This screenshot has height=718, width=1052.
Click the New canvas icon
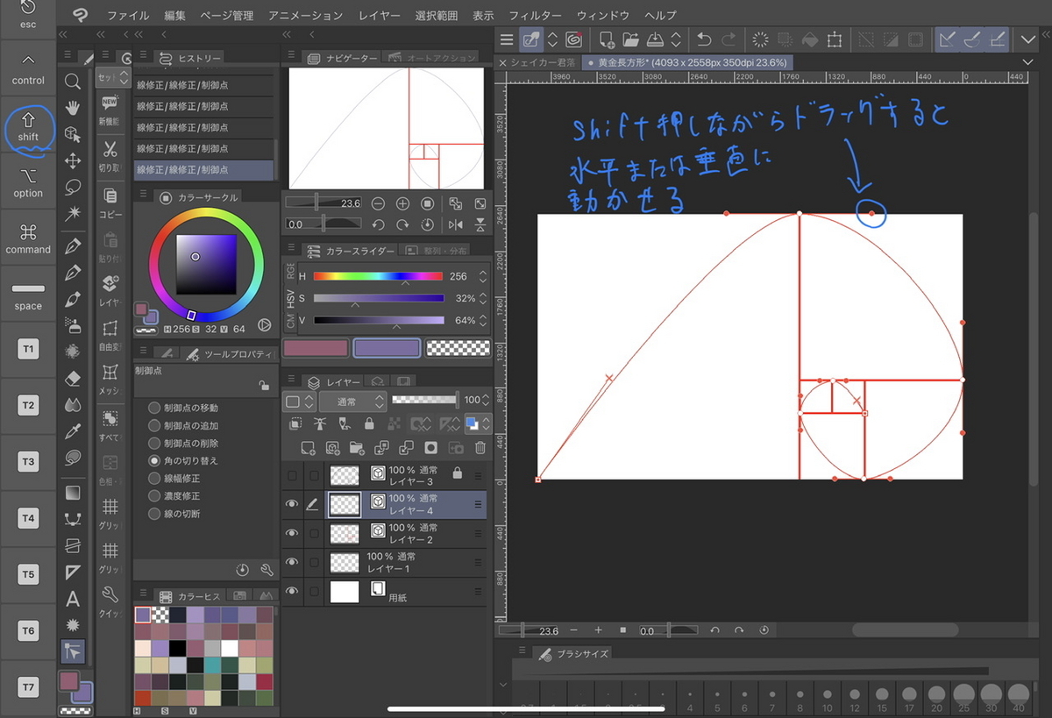606,39
